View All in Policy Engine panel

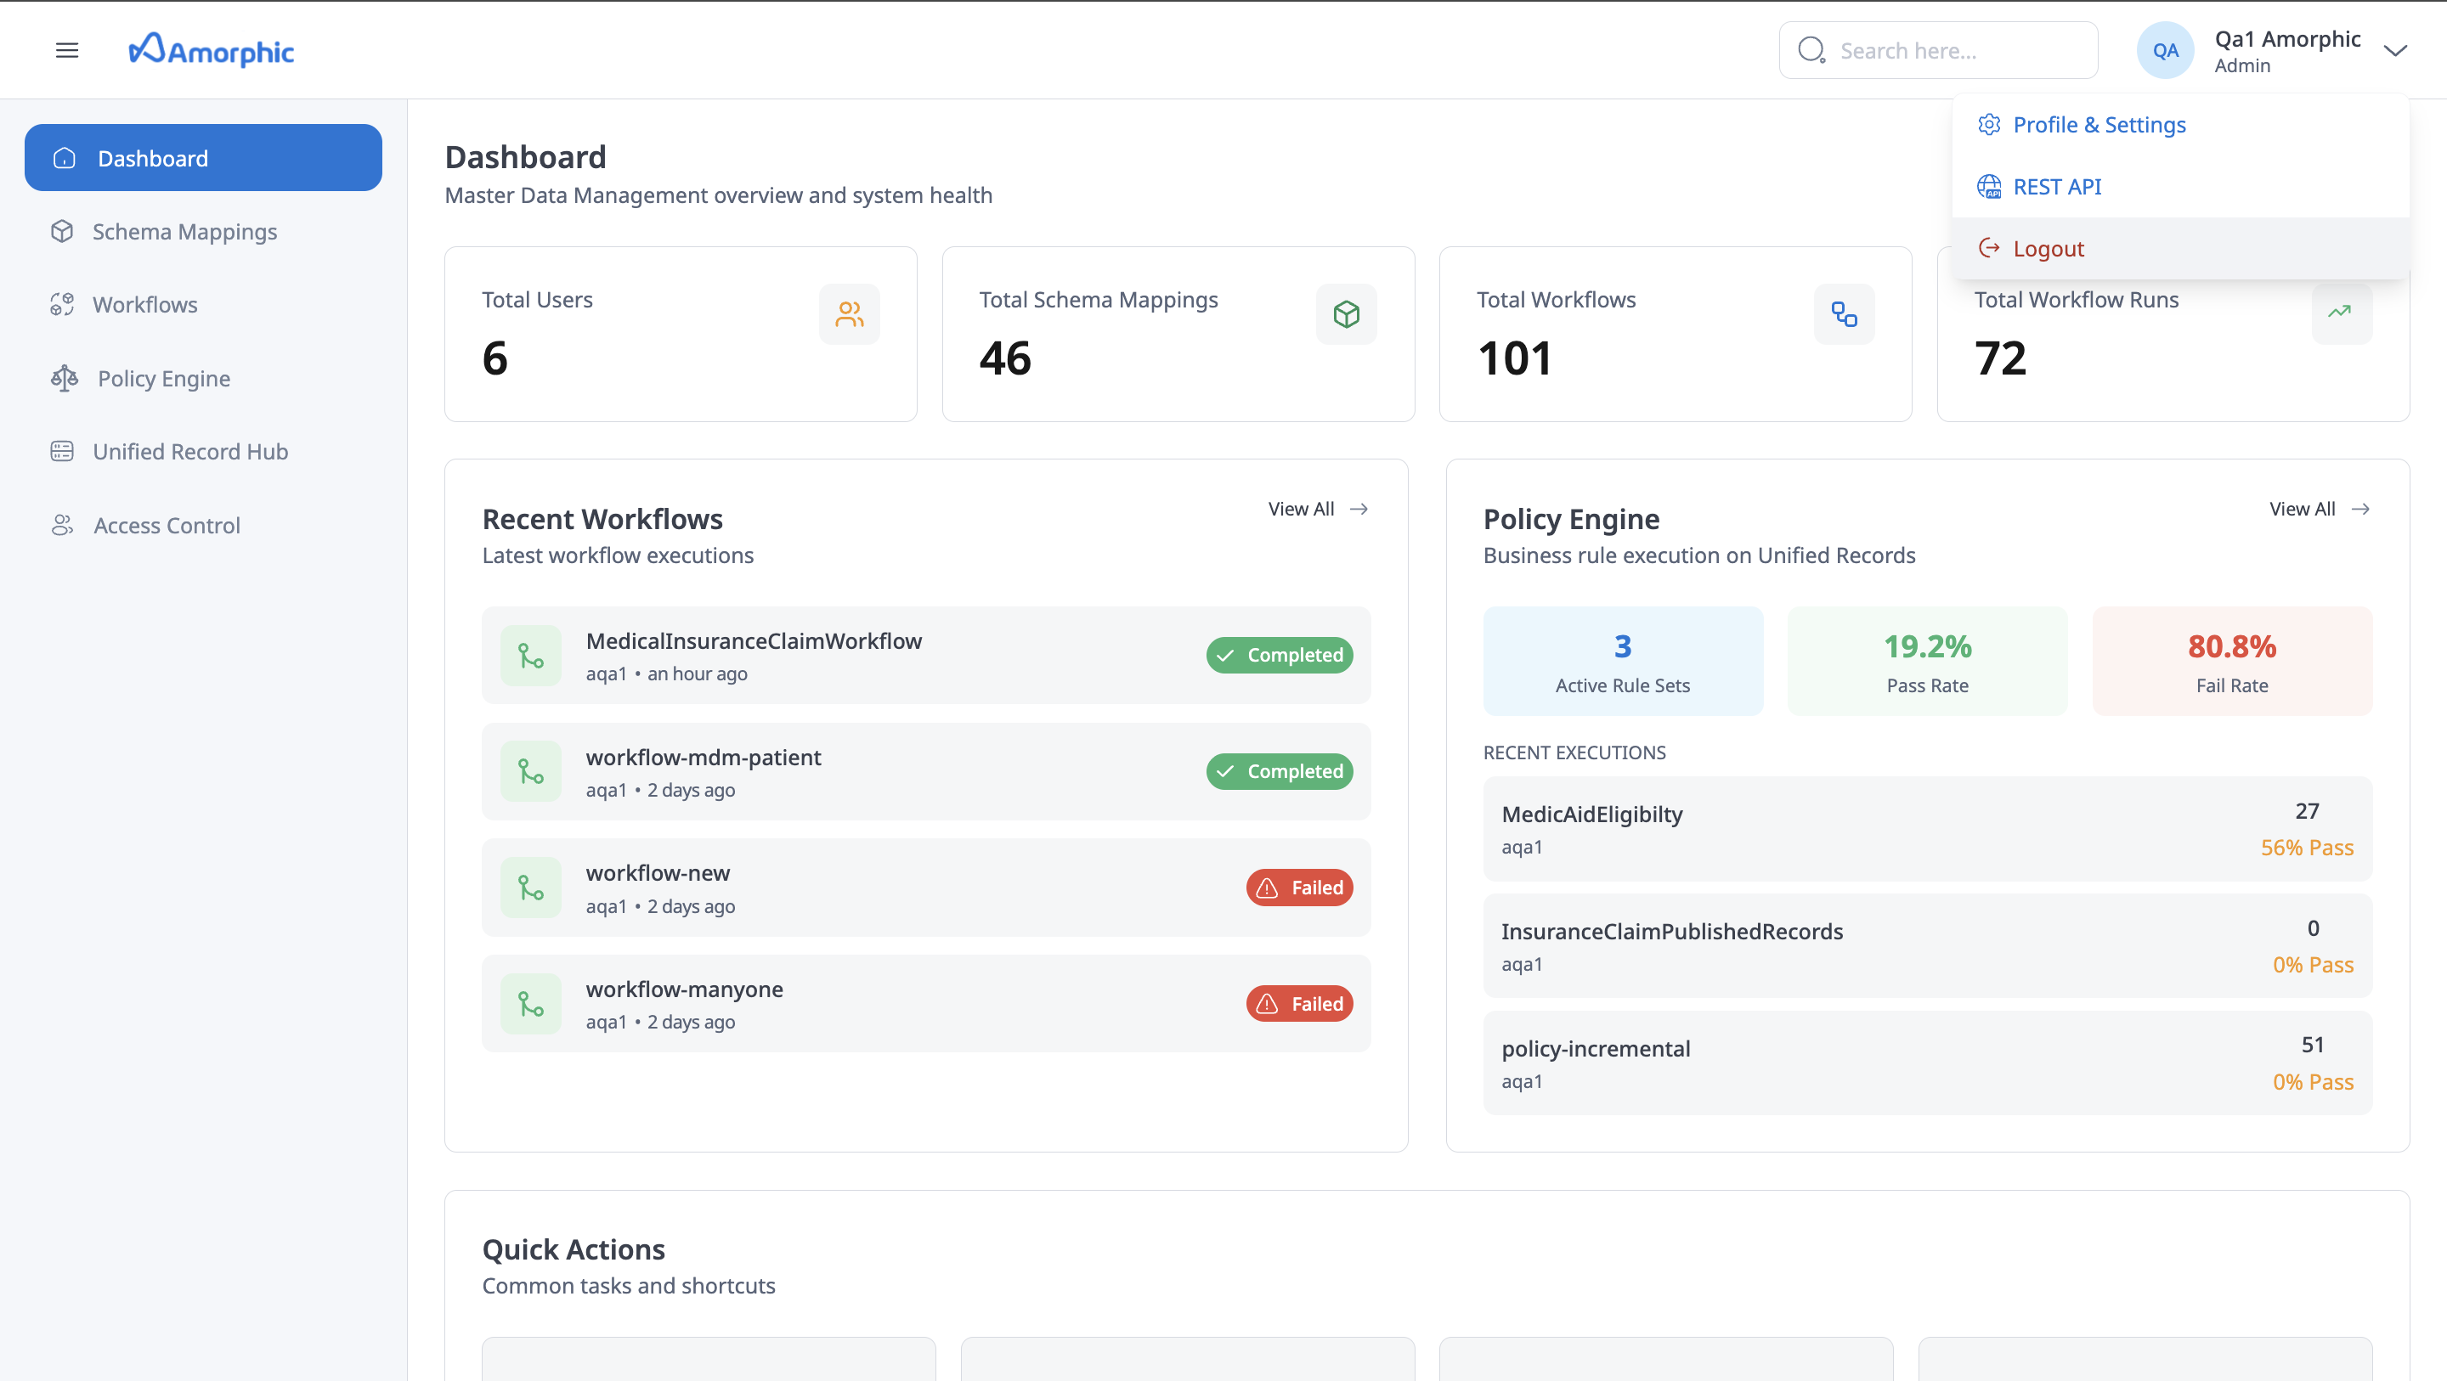tap(2318, 509)
